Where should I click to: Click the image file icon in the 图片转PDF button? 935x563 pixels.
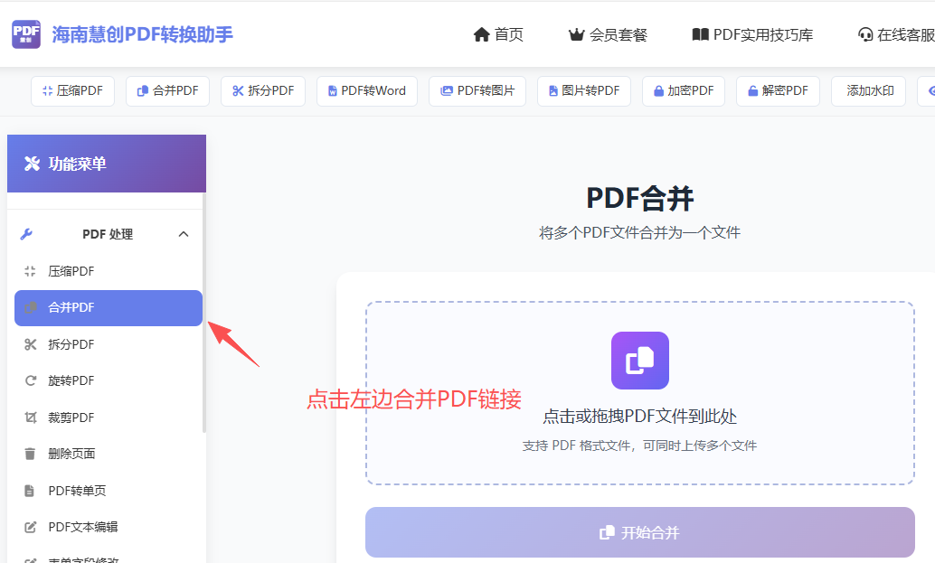click(553, 90)
